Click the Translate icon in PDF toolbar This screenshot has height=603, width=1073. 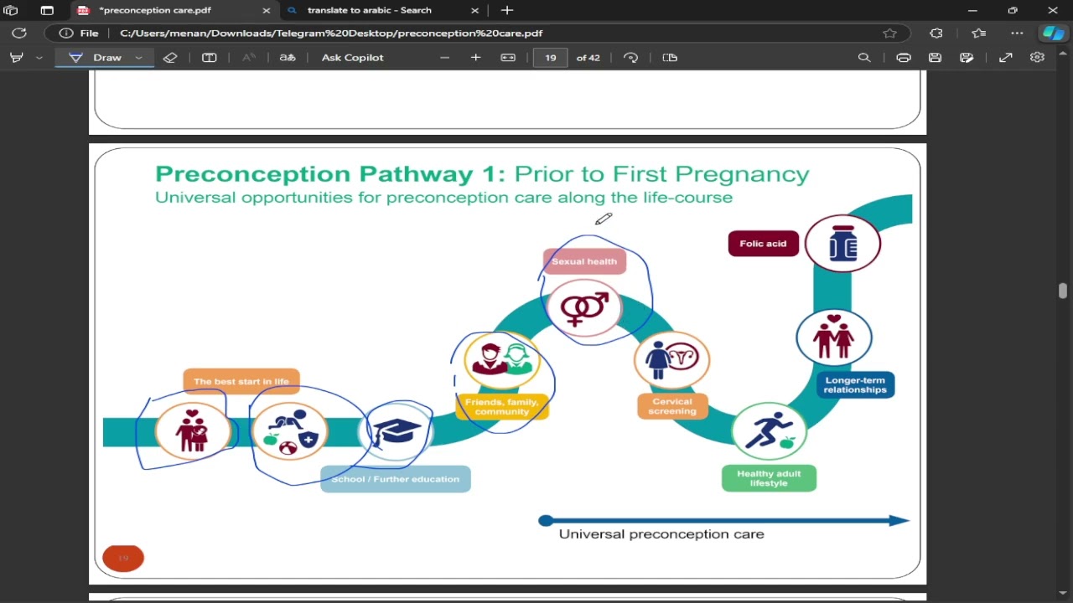(x=288, y=58)
